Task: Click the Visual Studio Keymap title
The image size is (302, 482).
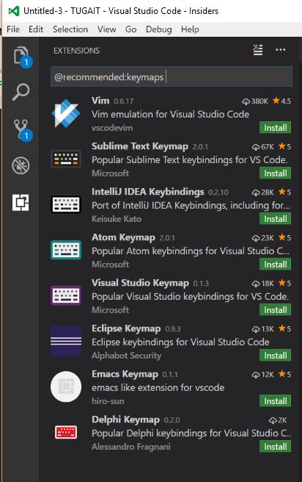Action: tap(140, 283)
